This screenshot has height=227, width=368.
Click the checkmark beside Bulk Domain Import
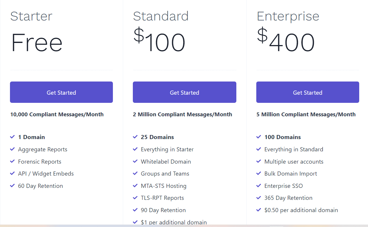[259, 173]
